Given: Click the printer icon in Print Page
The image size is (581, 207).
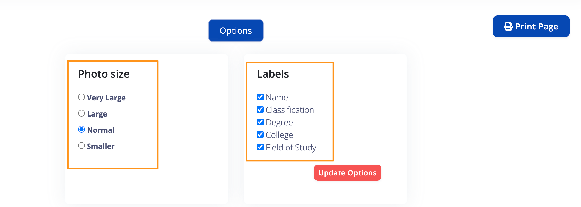Looking at the screenshot, I should pyautogui.click(x=508, y=27).
